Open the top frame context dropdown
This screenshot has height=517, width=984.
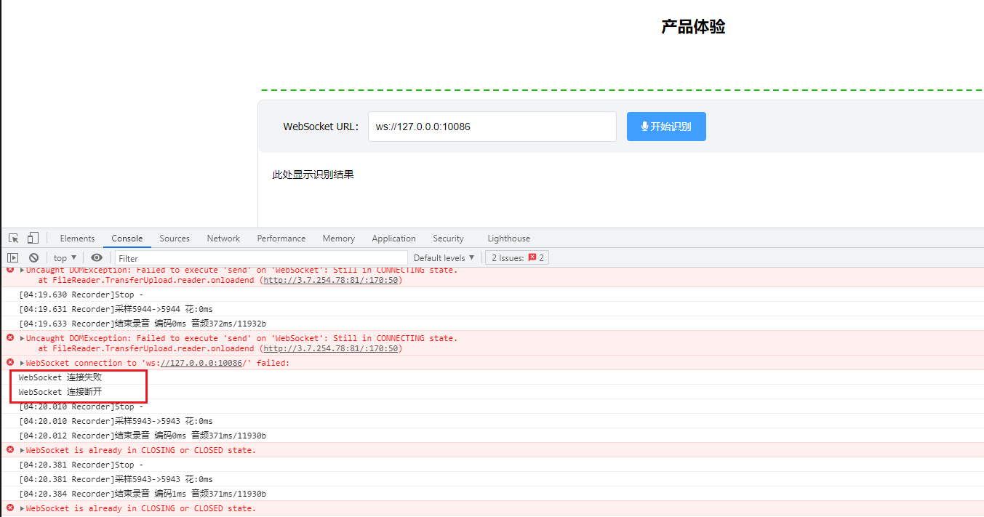tap(64, 257)
